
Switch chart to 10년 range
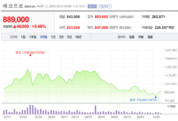78,37
